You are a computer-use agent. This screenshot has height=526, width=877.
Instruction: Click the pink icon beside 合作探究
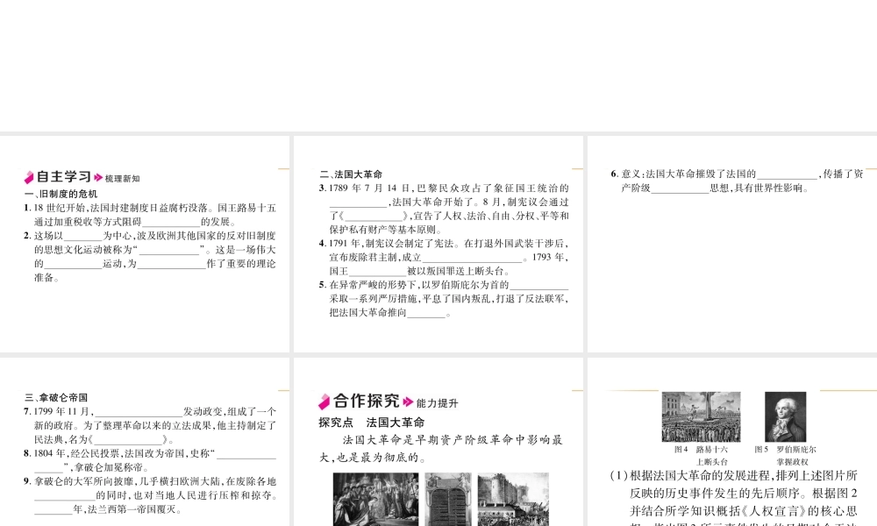point(324,402)
